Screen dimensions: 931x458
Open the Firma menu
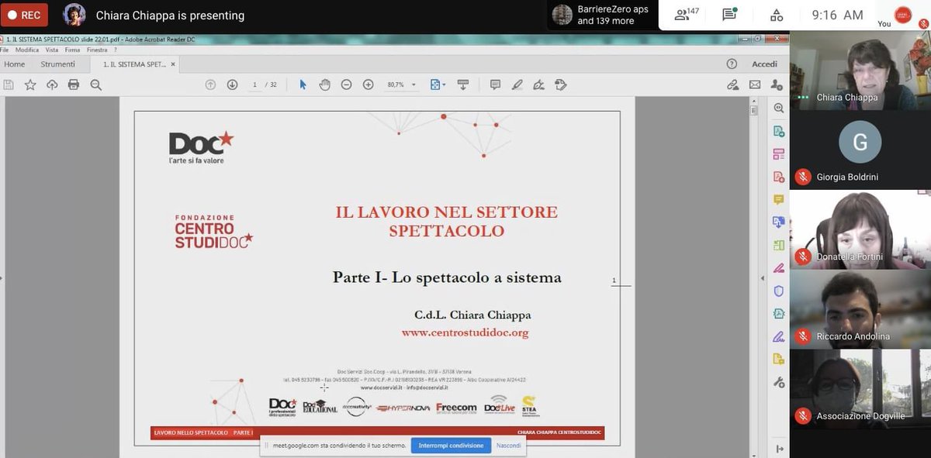pyautogui.click(x=72, y=50)
